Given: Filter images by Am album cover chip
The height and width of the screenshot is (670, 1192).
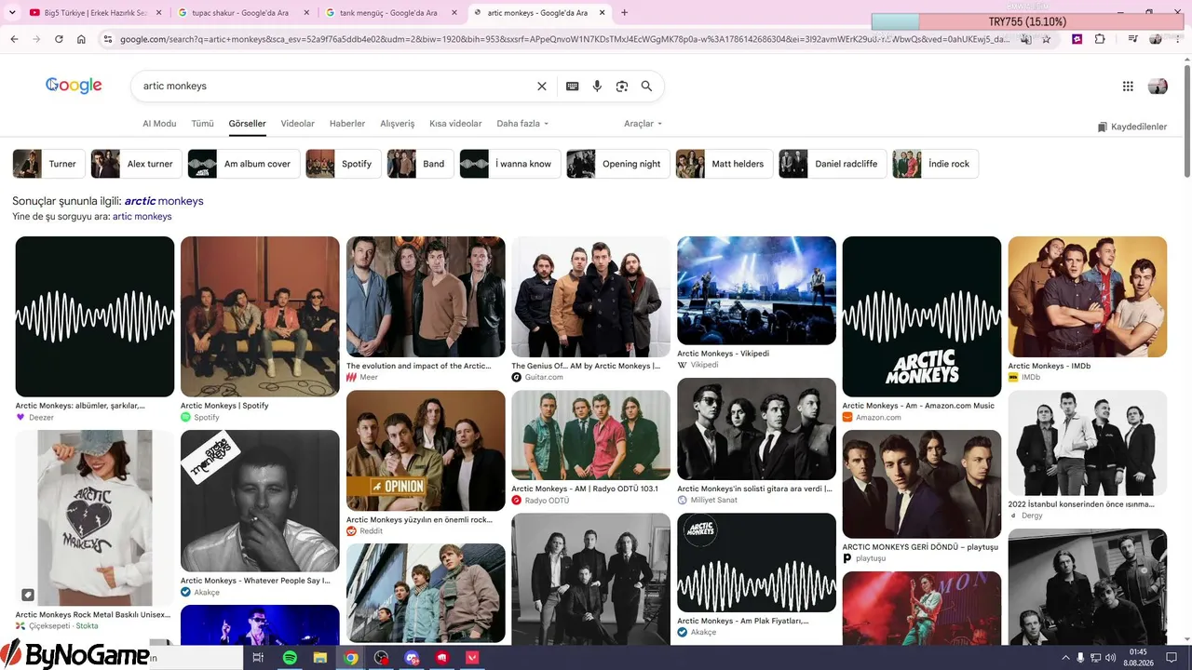Looking at the screenshot, I should tap(244, 164).
